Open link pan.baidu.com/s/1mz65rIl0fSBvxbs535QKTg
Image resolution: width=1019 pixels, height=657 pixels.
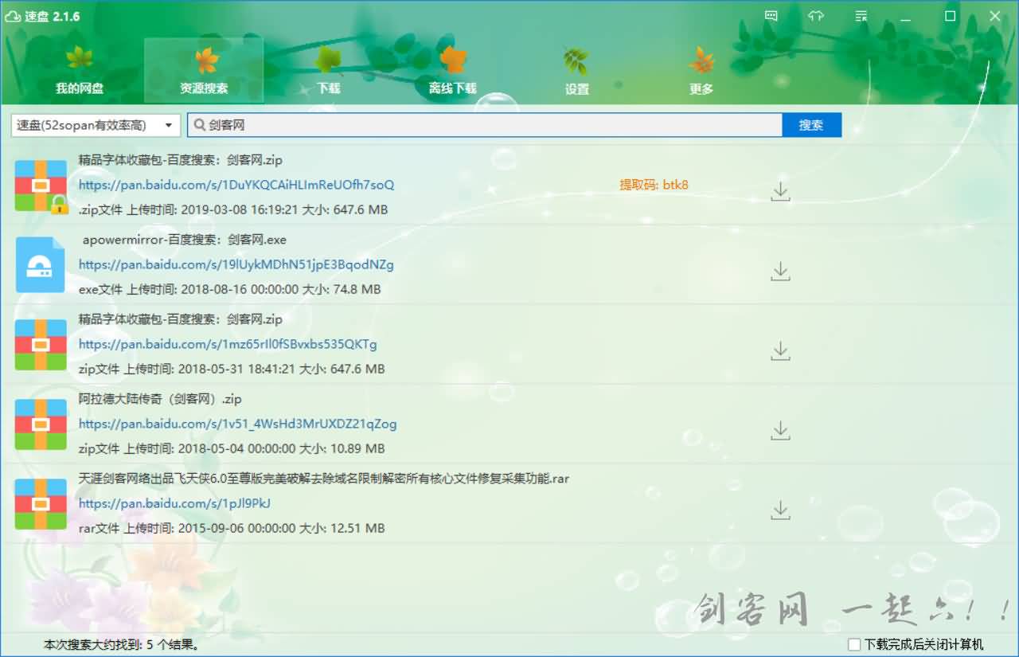pyautogui.click(x=228, y=344)
